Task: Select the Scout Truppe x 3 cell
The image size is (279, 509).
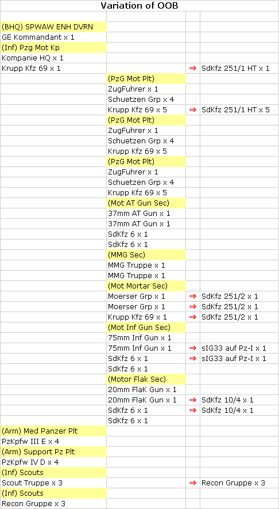Action: click(x=53, y=483)
